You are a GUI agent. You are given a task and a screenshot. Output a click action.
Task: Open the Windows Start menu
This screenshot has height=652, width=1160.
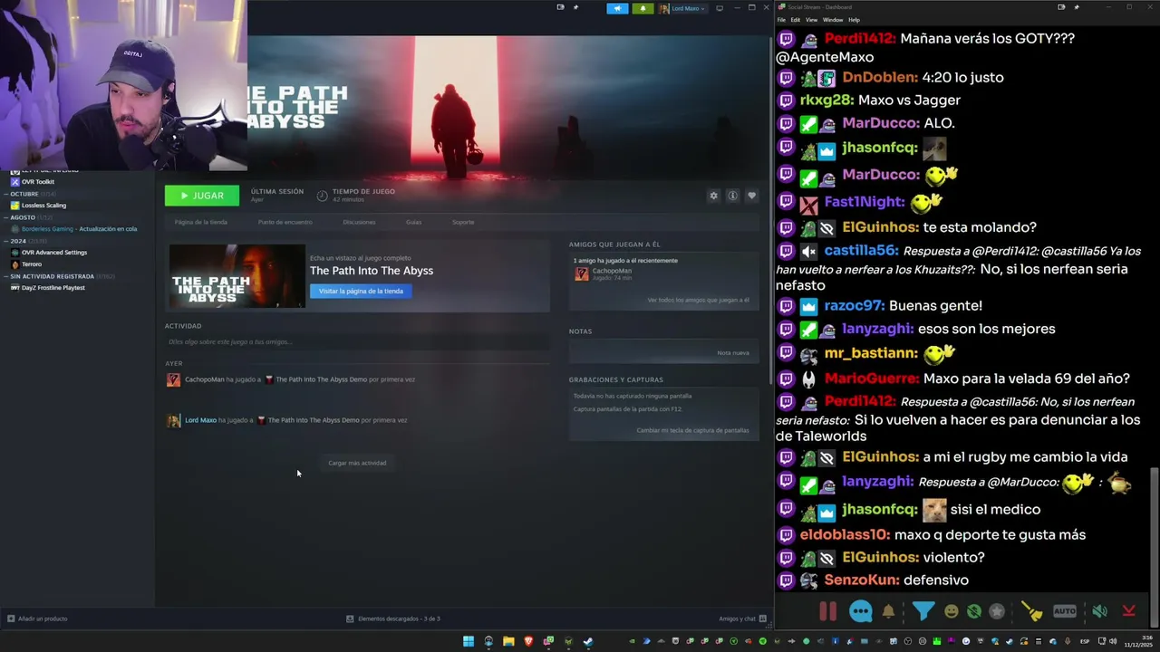(x=469, y=641)
